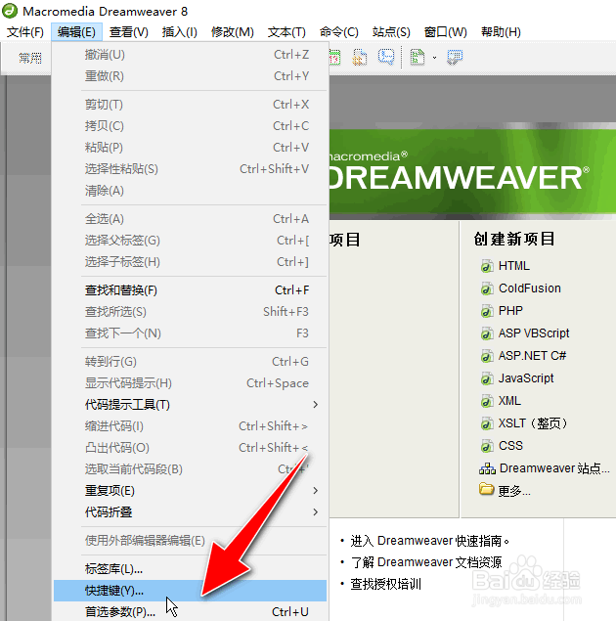The height and width of the screenshot is (621, 616).
Task: Click the 使用外部编辑器编辑(E) menu entry
Action: click(190, 541)
